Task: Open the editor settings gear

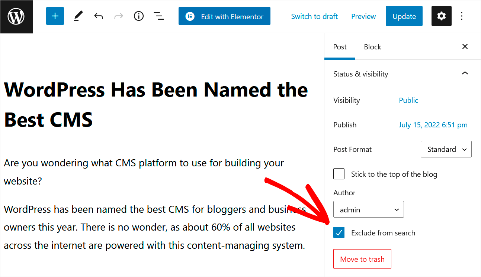Action: pyautogui.click(x=441, y=16)
